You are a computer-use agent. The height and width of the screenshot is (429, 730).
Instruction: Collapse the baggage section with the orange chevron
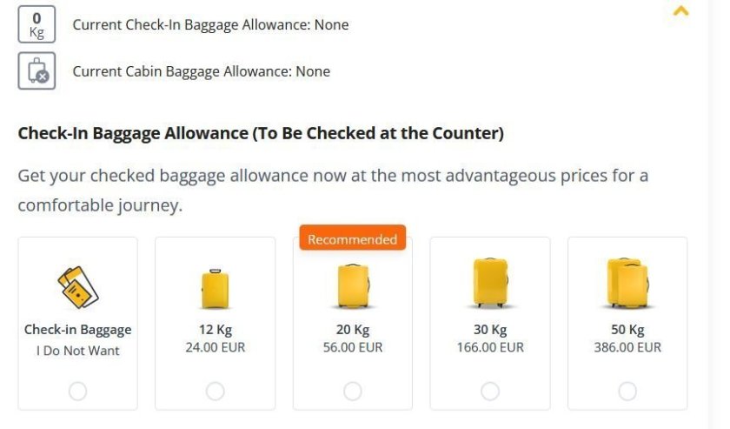[681, 11]
